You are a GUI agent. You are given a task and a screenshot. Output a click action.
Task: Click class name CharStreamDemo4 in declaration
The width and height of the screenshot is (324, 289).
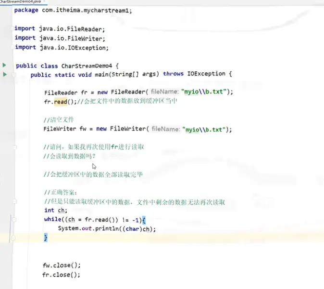point(87,66)
